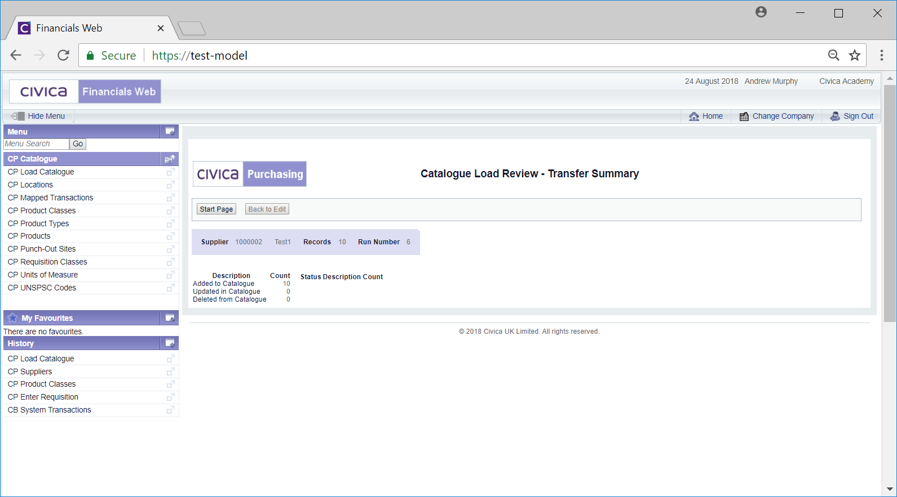The width and height of the screenshot is (897, 497).
Task: Collapse the Menu panel header icon
Action: click(170, 132)
